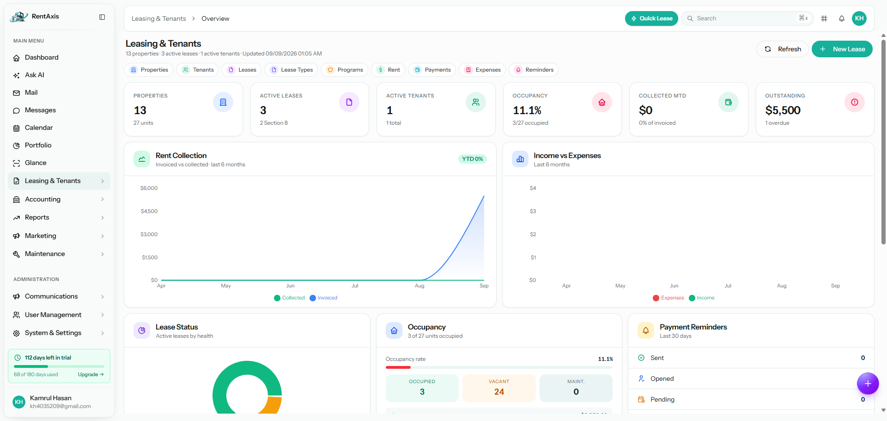
Task: Expand User Management in sidebar
Action: [x=59, y=315]
